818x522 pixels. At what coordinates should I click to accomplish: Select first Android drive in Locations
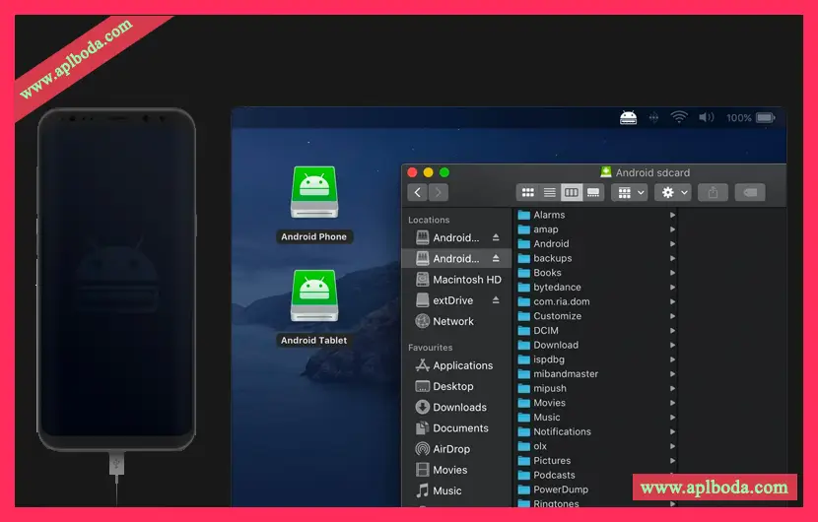pos(456,237)
